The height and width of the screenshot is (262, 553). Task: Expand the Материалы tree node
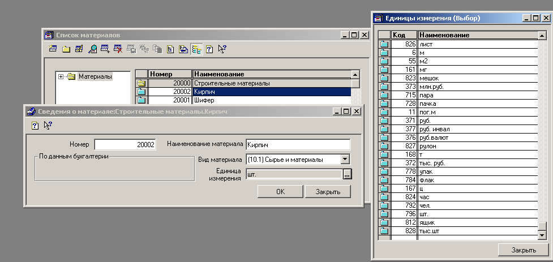(61, 76)
